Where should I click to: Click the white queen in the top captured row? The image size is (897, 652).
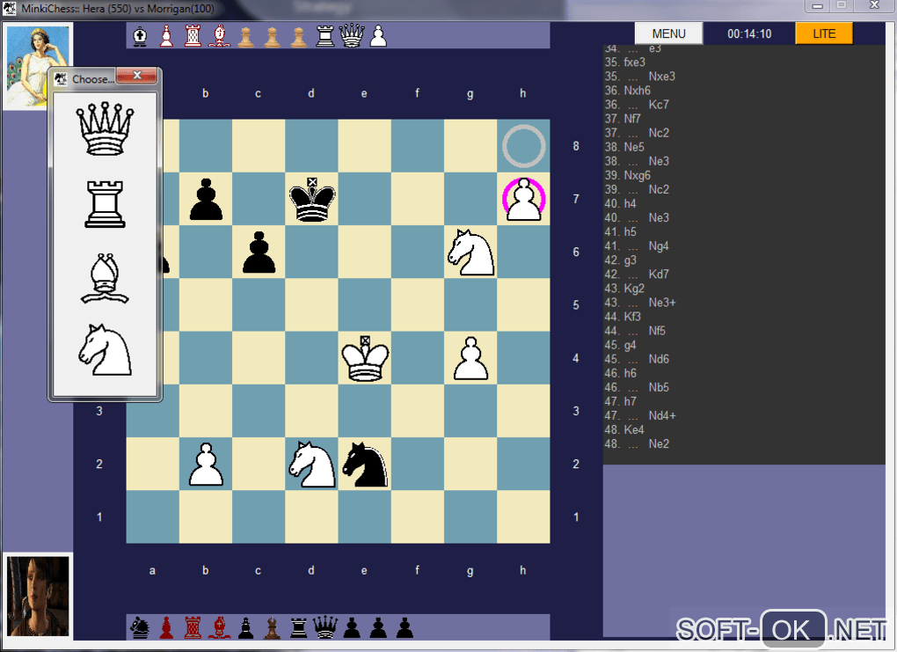coord(351,35)
